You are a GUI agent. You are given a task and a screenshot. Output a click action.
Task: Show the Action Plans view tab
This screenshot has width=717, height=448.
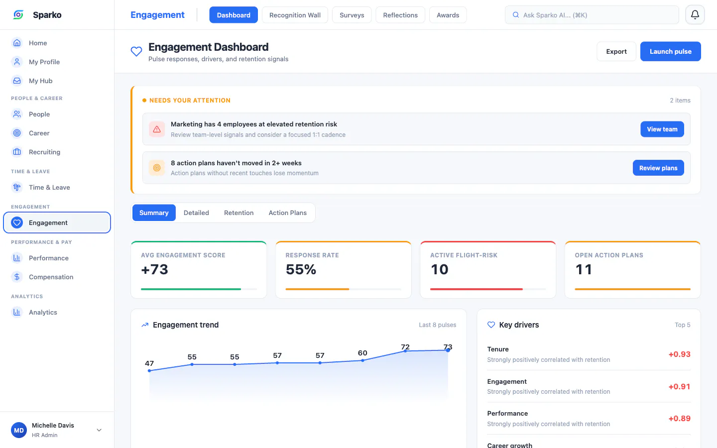(x=288, y=213)
